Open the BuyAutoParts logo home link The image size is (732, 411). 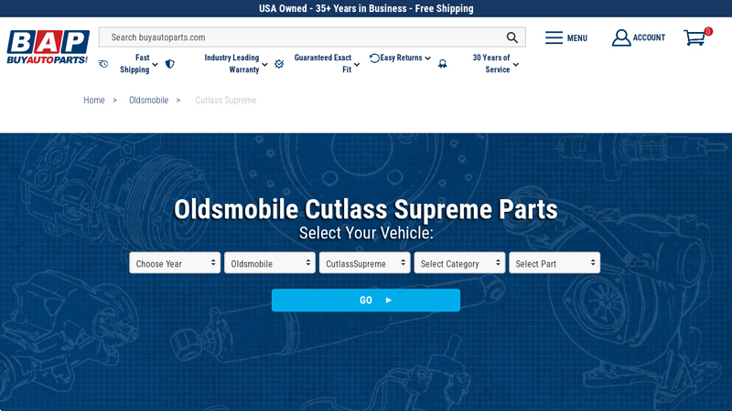click(x=48, y=47)
